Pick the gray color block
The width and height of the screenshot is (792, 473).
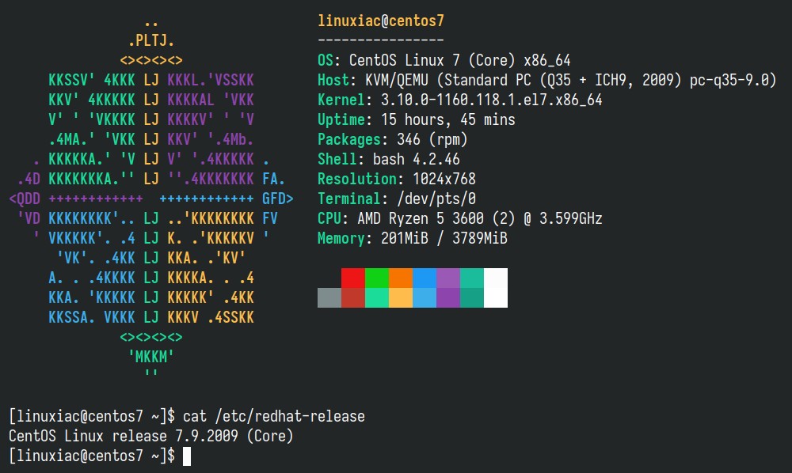coord(329,297)
